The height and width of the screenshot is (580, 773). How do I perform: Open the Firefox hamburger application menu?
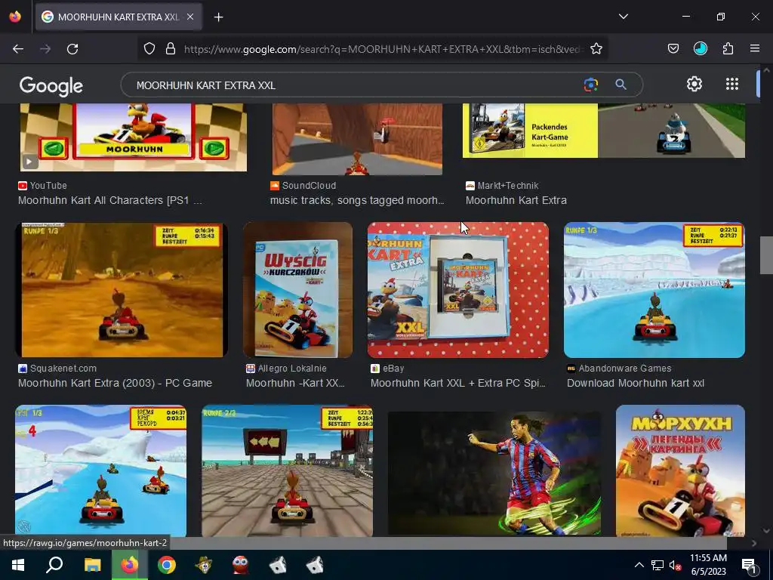755,48
